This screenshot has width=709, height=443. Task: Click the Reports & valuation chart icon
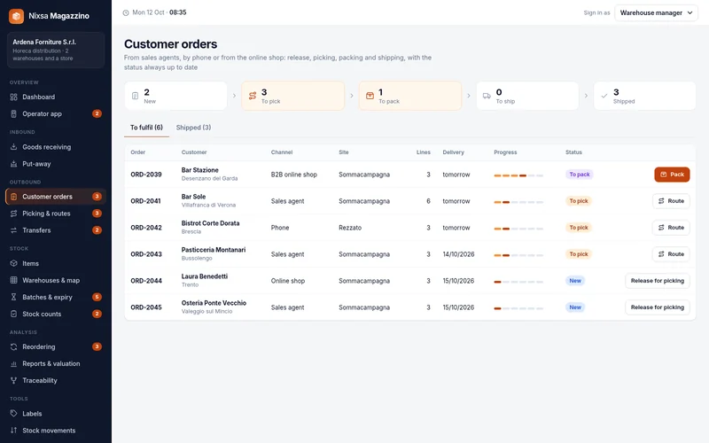coord(13,363)
